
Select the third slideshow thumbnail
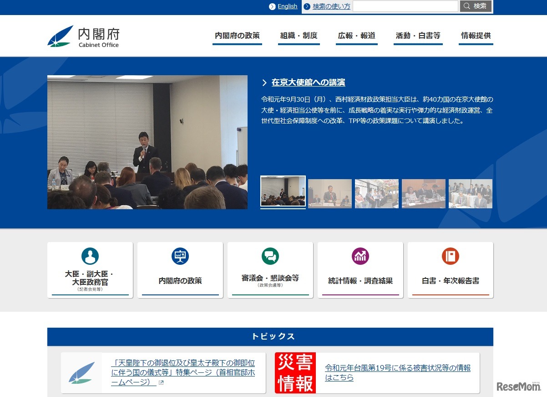377,194
